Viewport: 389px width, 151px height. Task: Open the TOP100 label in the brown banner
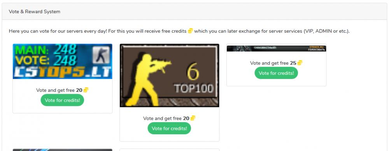click(x=193, y=88)
